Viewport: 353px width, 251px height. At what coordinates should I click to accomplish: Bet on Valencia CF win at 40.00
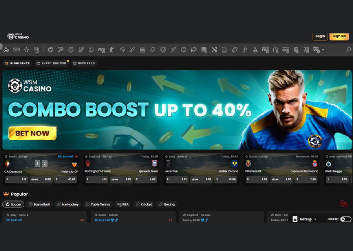[66, 180]
